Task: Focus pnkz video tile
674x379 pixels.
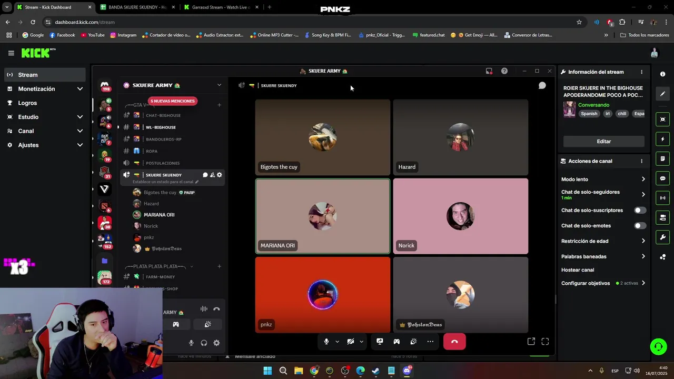Action: (x=323, y=295)
